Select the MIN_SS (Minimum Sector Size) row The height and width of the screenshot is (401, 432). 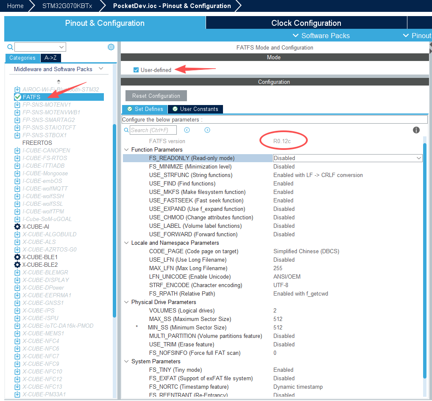(x=273, y=327)
